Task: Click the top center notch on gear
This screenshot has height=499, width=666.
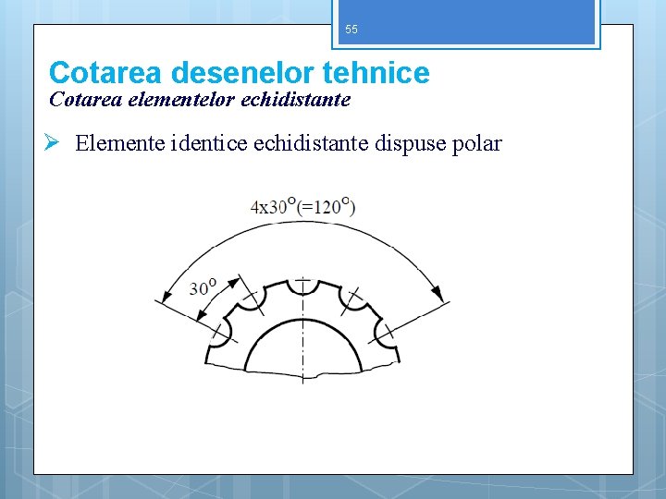Action: tap(302, 286)
